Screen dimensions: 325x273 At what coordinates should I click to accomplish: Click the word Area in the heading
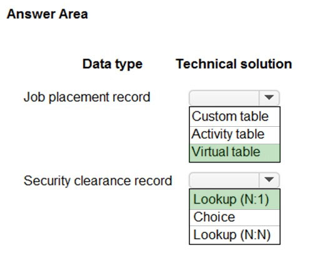point(73,14)
